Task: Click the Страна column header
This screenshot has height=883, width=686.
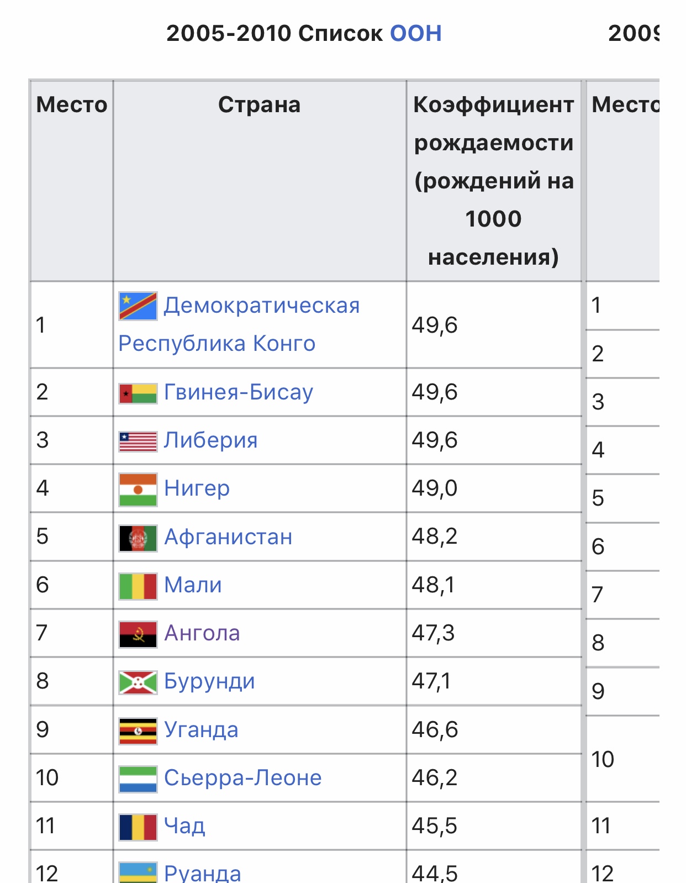Action: (x=259, y=105)
